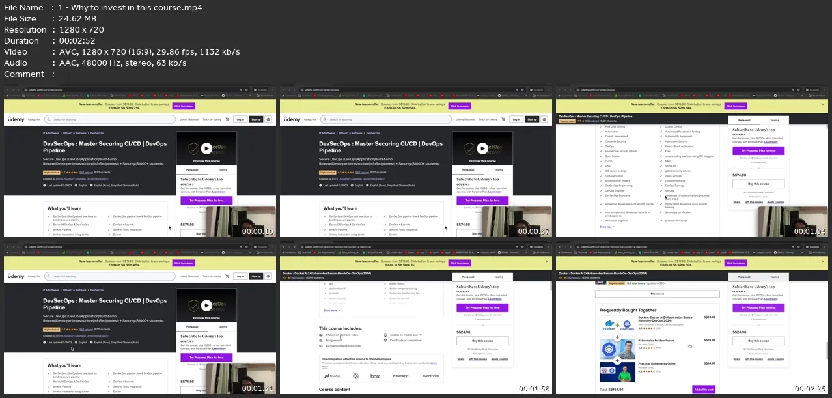Click the eventbrite company logo
The image size is (832, 398).
430,376
